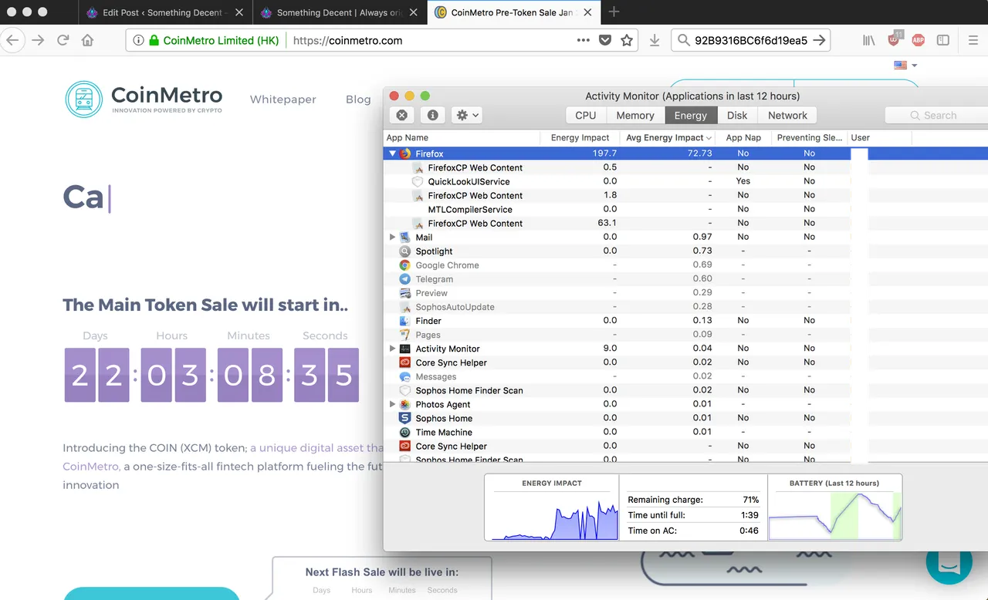Click the quit process X button in Activity Monitor

click(402, 115)
